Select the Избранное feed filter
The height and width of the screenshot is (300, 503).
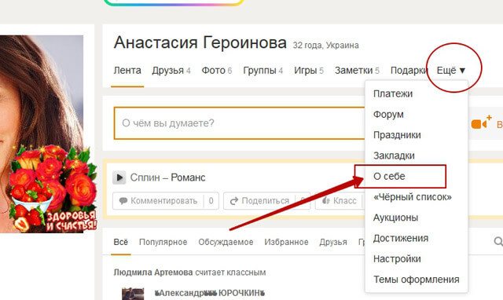point(286,242)
